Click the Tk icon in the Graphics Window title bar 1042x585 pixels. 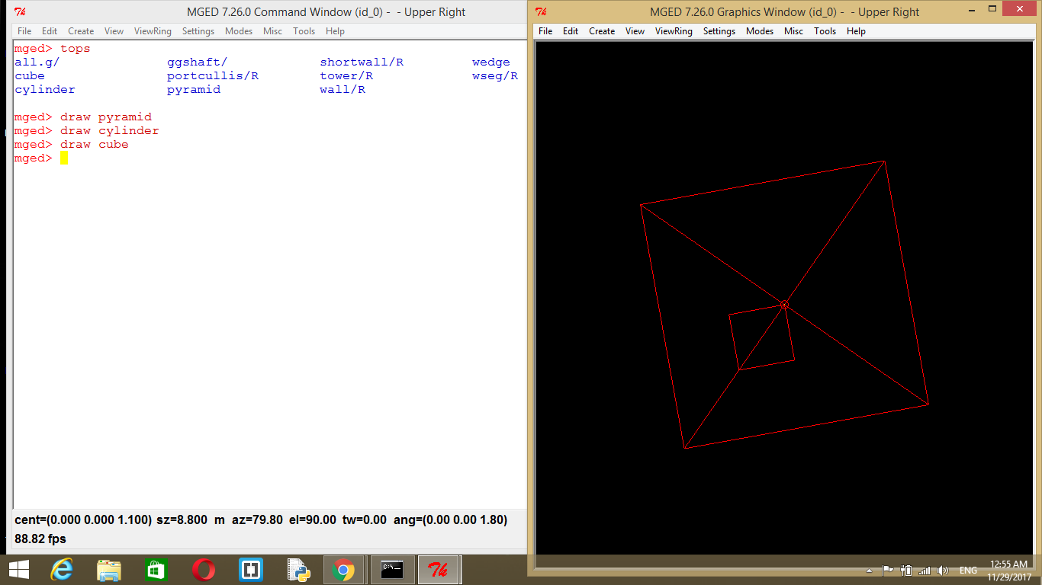coord(541,11)
